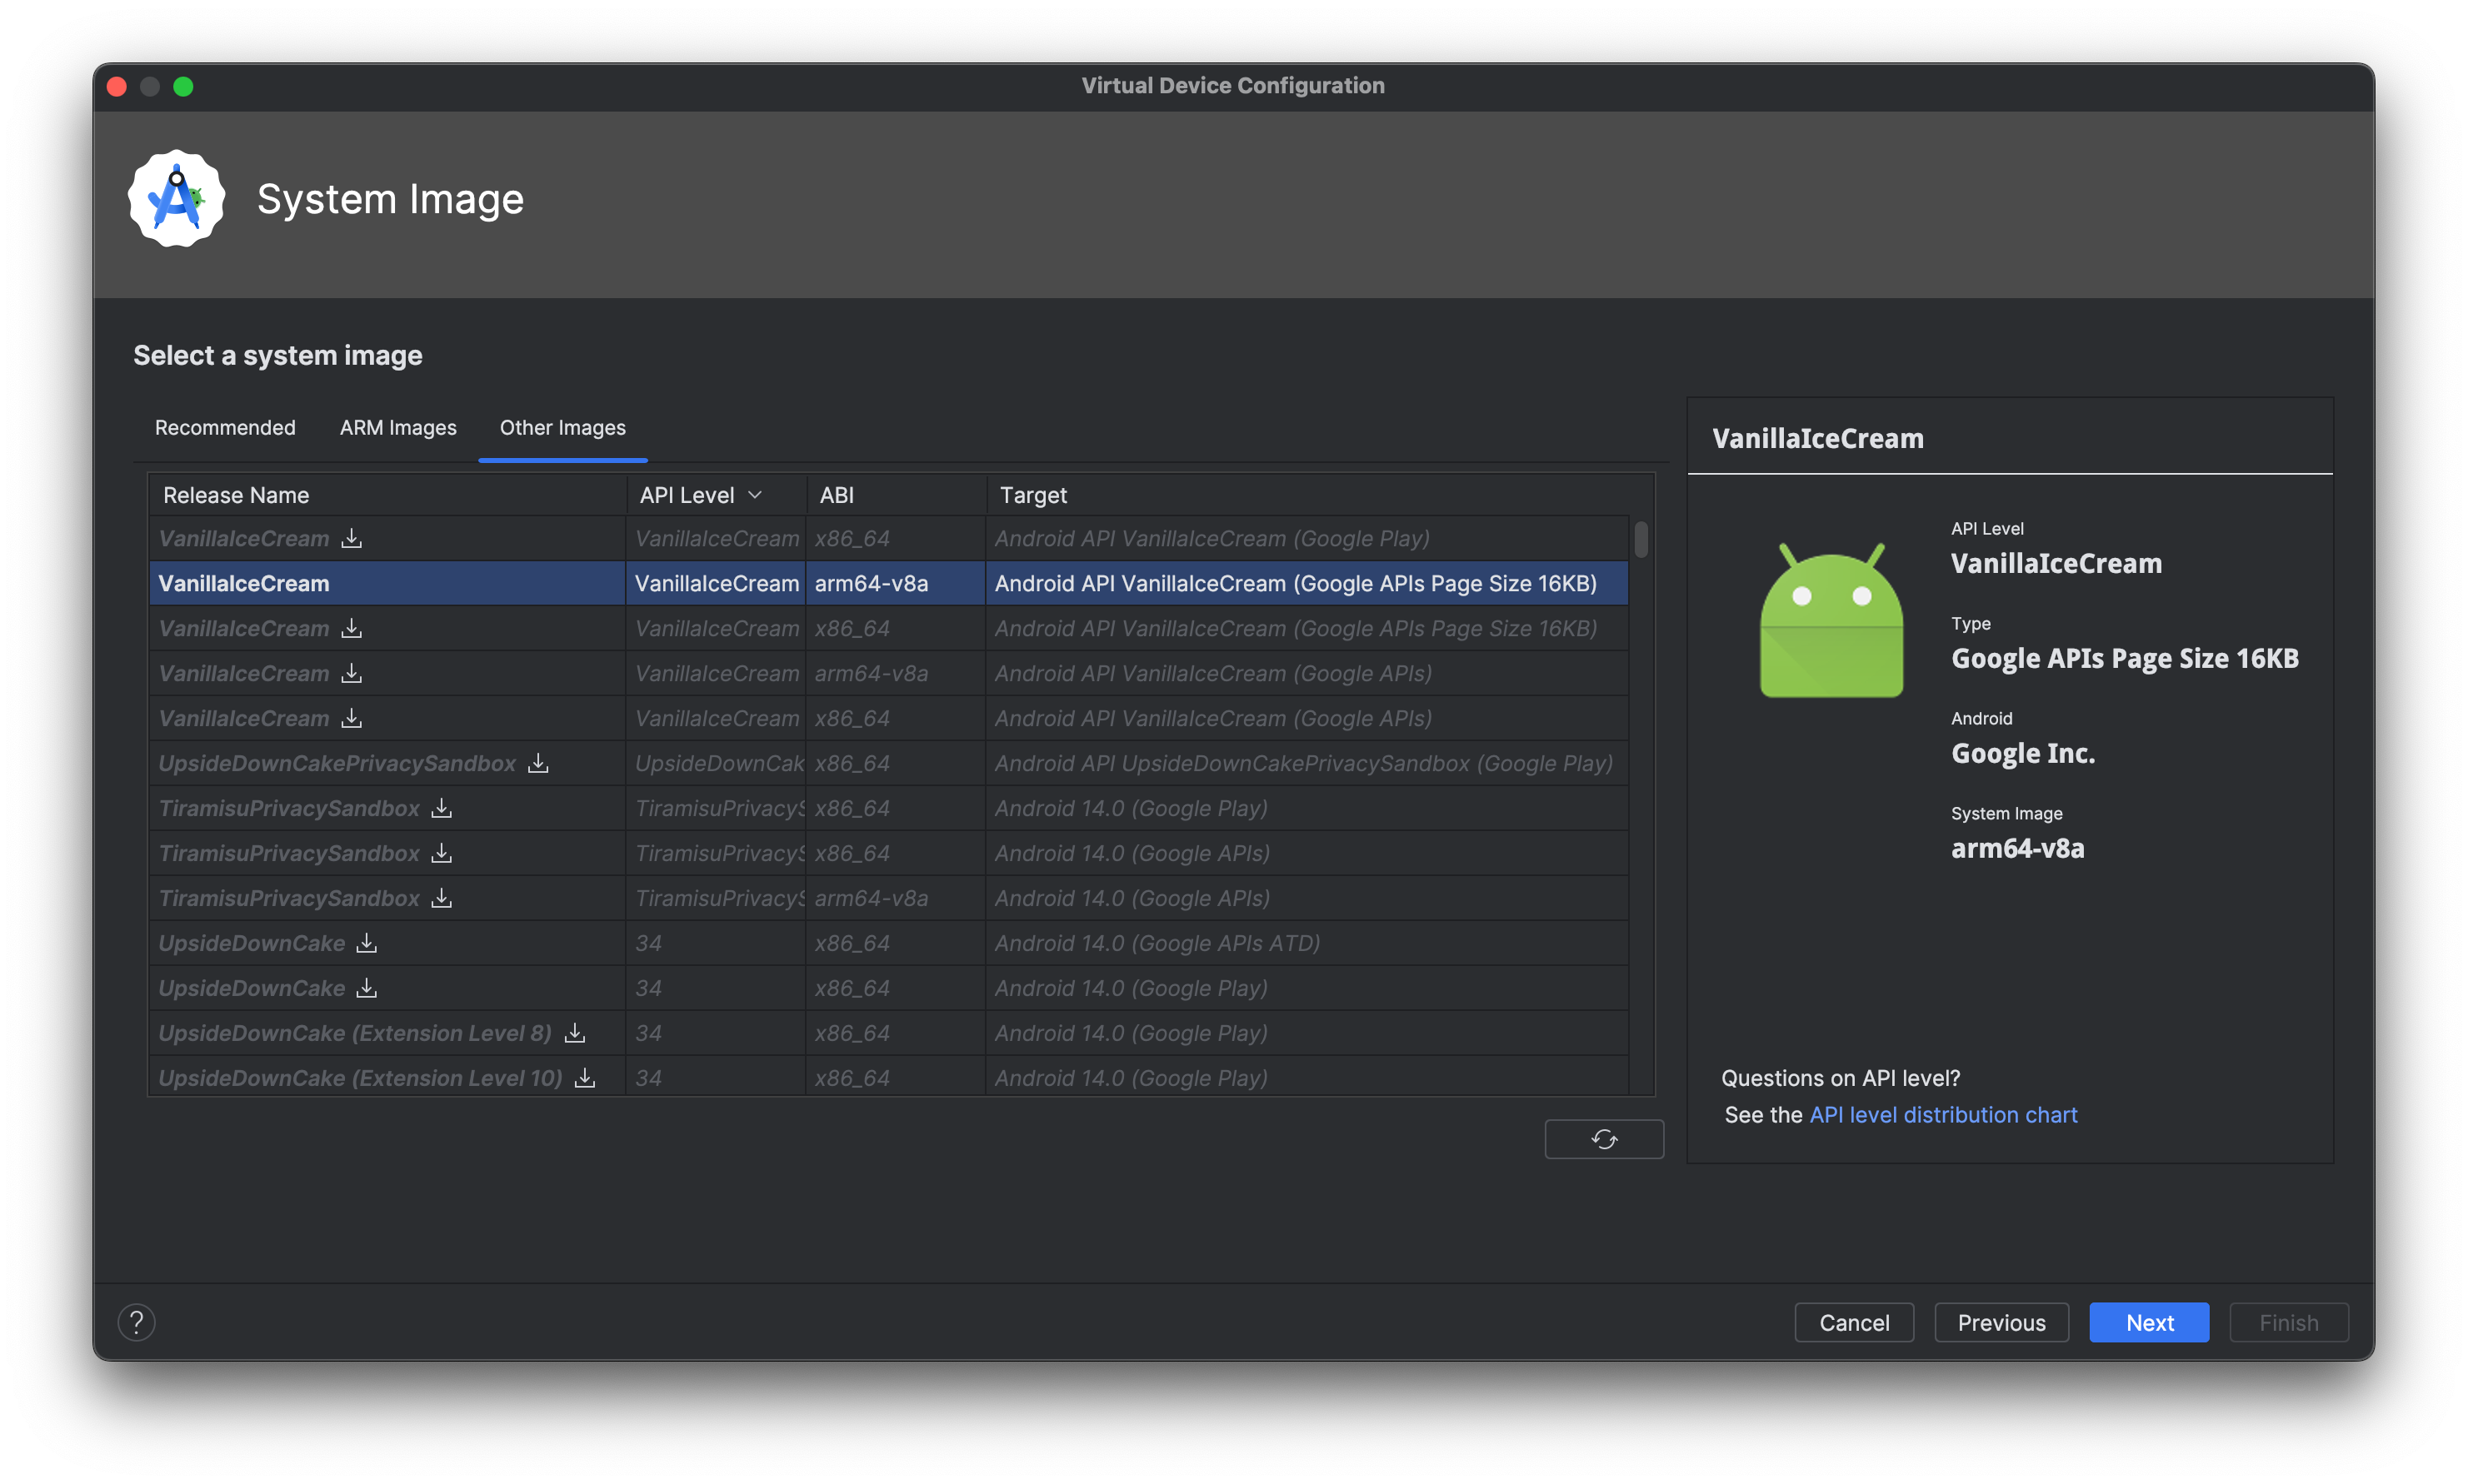Switch to the ARM Images tab
Viewport: 2468px width, 1484px height.
(397, 426)
